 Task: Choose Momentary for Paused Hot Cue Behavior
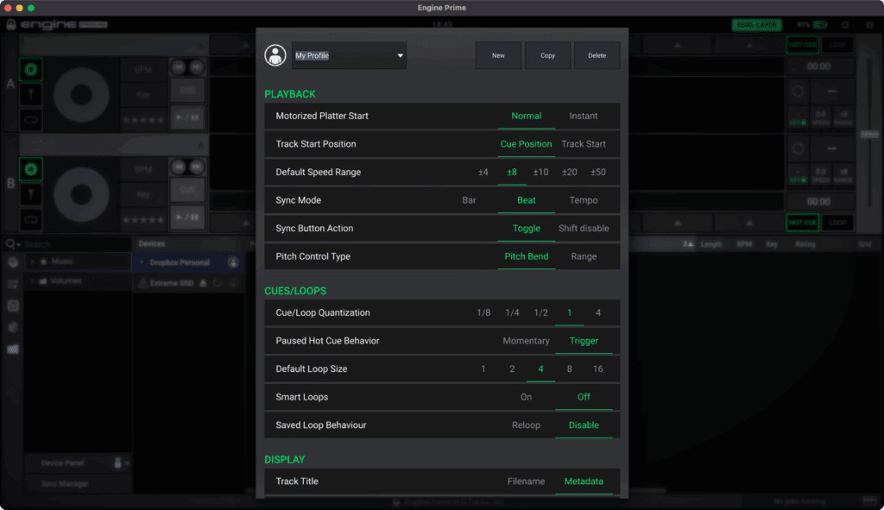(526, 341)
